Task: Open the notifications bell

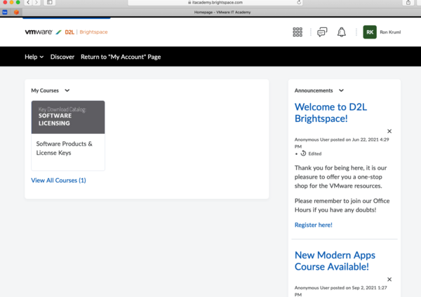Action: click(342, 32)
